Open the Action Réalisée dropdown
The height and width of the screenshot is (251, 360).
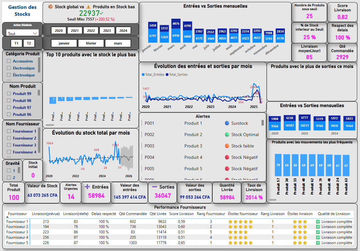tap(35, 33)
